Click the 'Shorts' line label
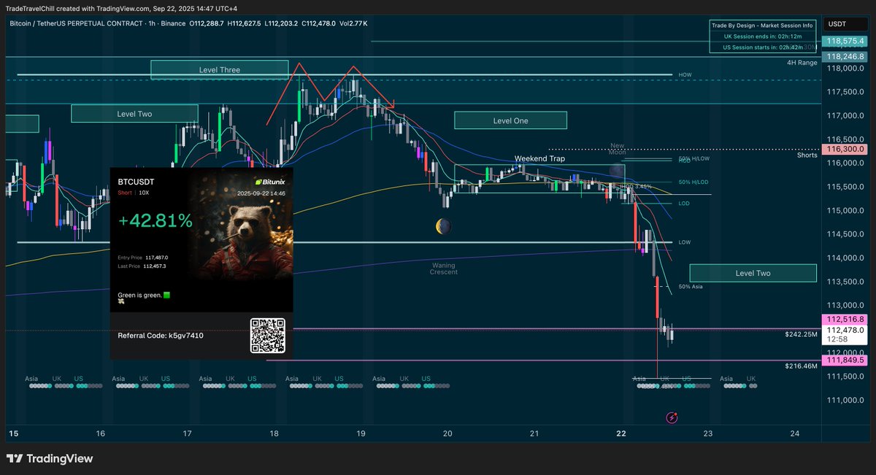 tap(807, 155)
